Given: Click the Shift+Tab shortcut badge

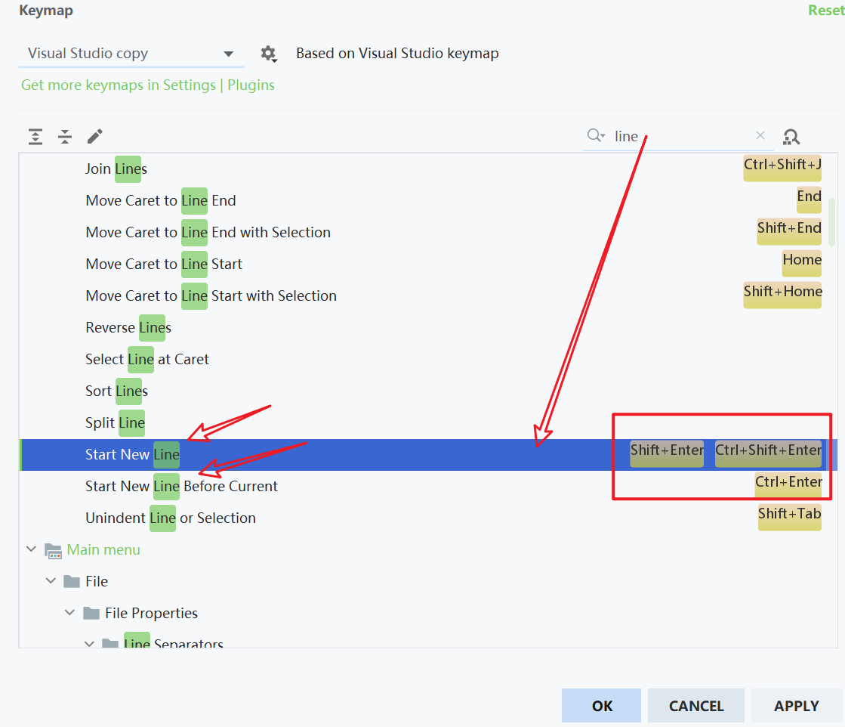Looking at the screenshot, I should 789,518.
